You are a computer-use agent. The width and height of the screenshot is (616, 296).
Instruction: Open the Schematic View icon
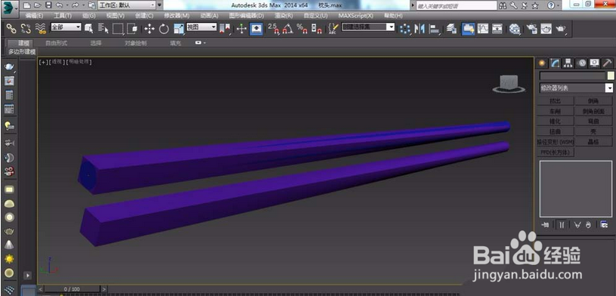coord(497,29)
